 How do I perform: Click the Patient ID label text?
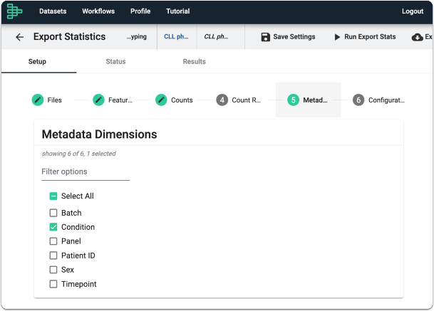(78, 255)
